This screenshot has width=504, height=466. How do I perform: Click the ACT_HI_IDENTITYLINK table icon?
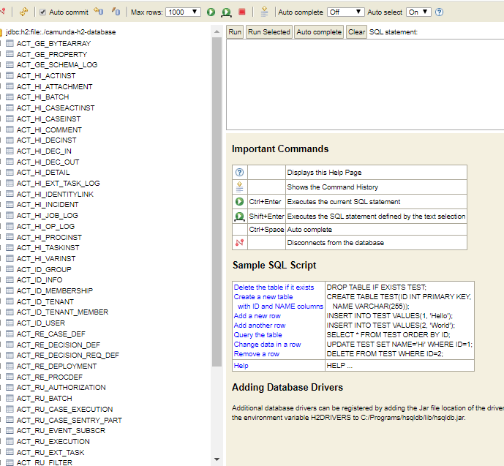coord(10,194)
